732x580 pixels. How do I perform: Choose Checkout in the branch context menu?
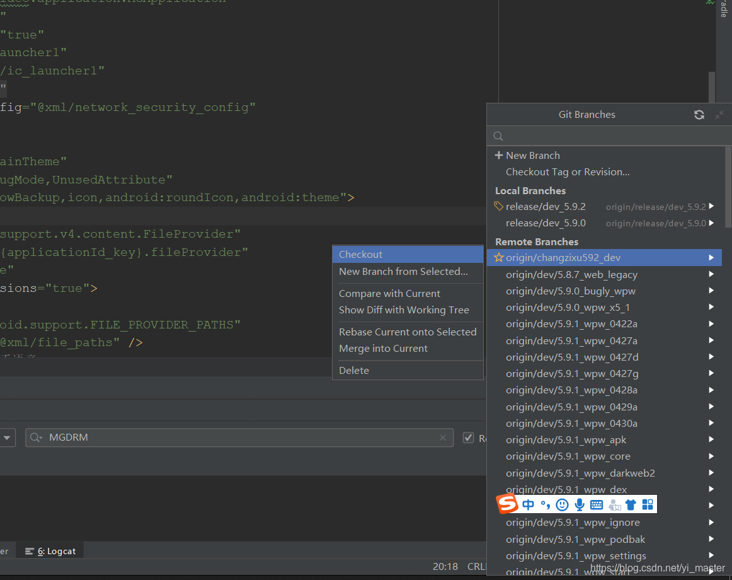[x=408, y=255]
